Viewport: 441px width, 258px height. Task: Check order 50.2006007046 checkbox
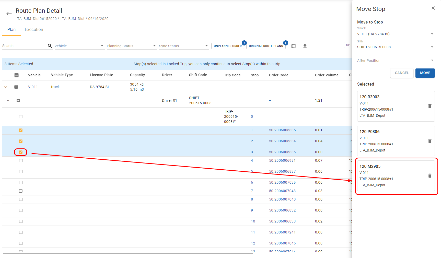click(21, 243)
